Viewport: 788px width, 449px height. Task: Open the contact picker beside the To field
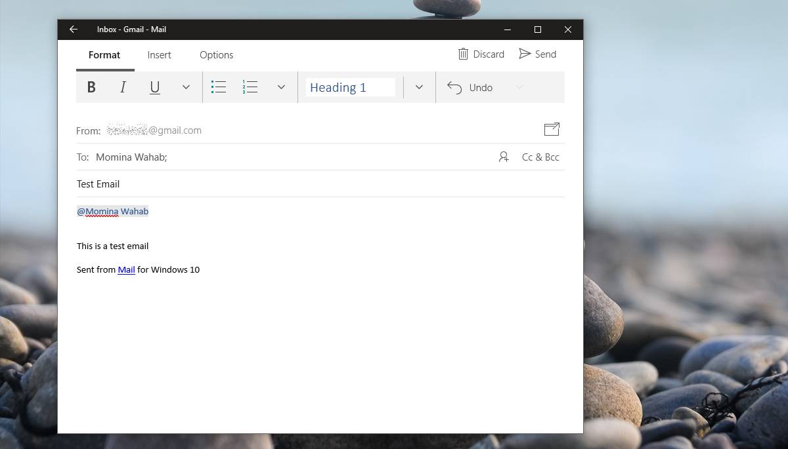pos(504,157)
